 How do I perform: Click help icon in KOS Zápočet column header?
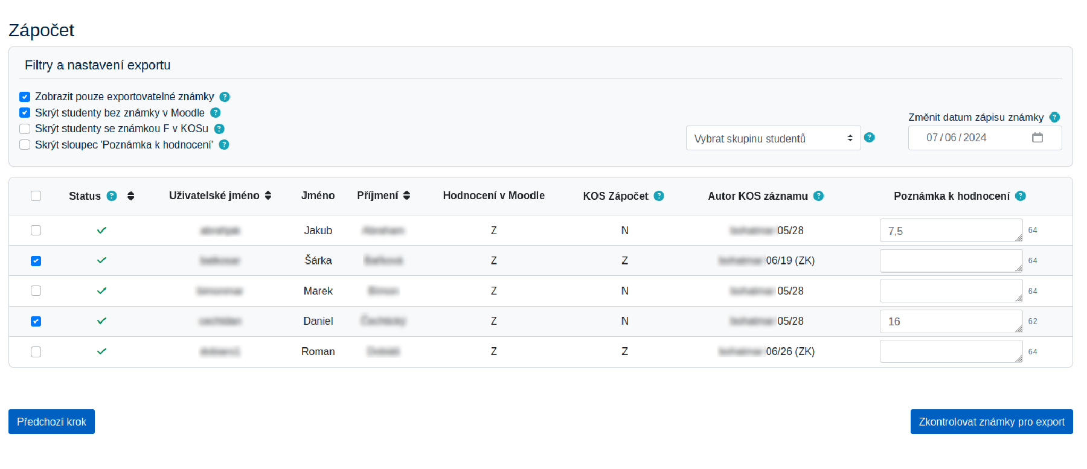point(659,196)
